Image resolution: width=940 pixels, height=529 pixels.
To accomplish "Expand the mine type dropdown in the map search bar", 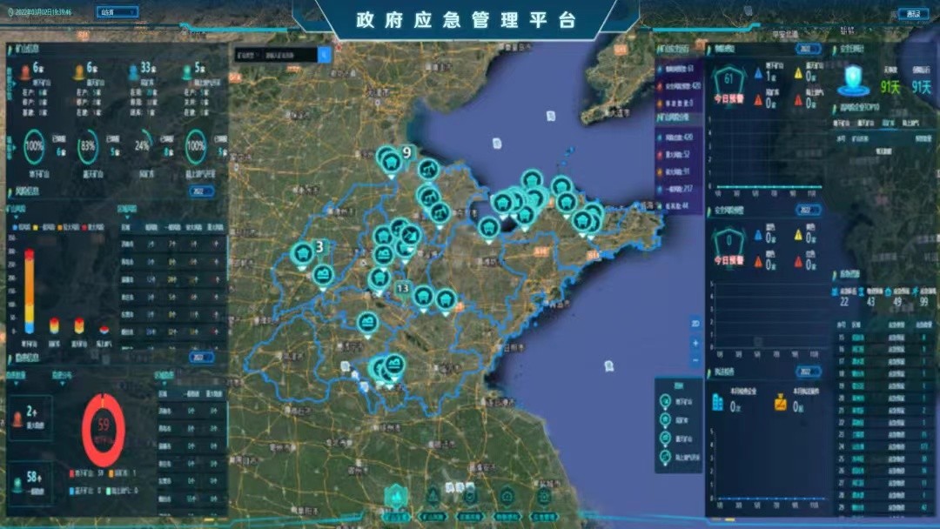I will point(247,55).
